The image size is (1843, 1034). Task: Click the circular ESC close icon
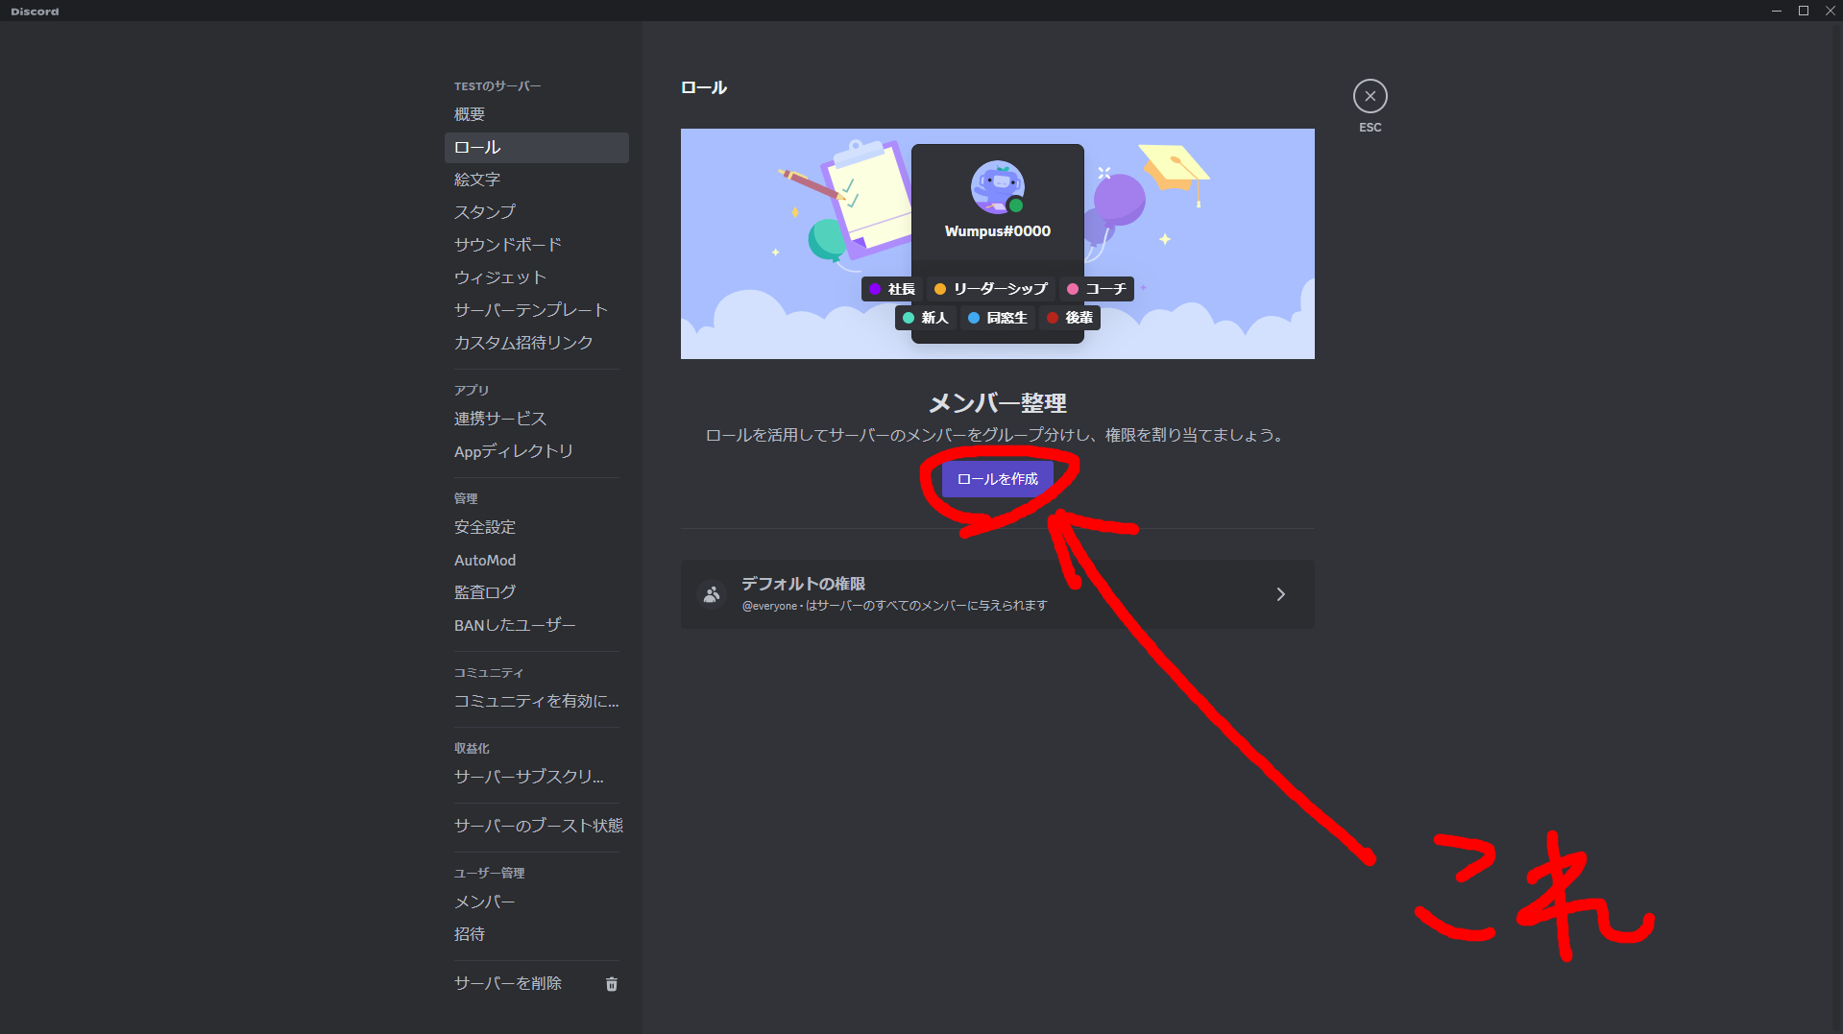pos(1370,95)
